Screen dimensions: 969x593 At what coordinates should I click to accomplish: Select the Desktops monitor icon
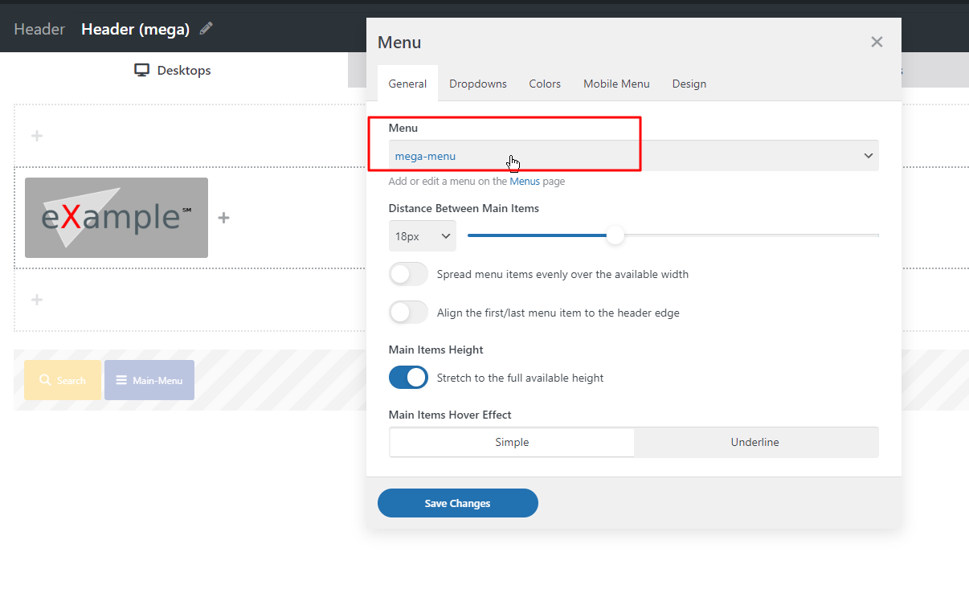(x=142, y=71)
